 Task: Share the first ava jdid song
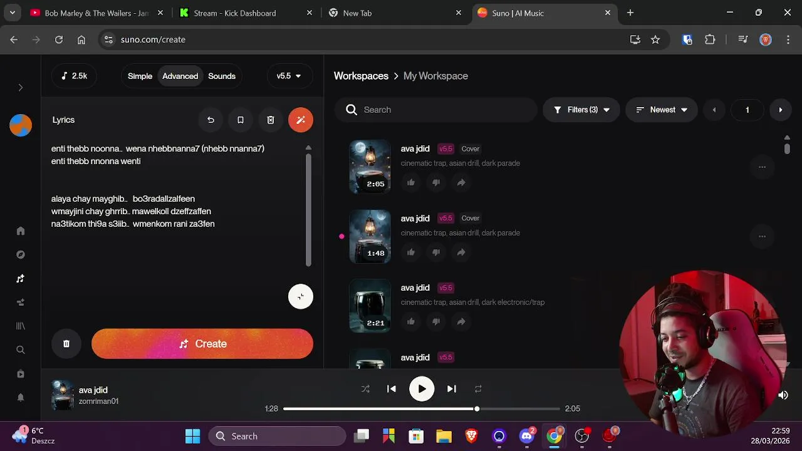[461, 182]
